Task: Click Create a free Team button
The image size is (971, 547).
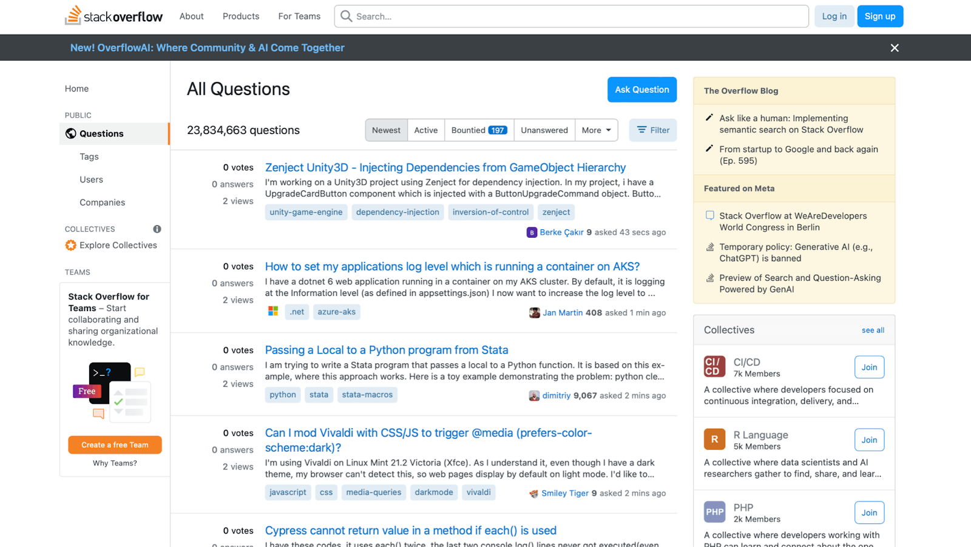Action: tap(115, 445)
